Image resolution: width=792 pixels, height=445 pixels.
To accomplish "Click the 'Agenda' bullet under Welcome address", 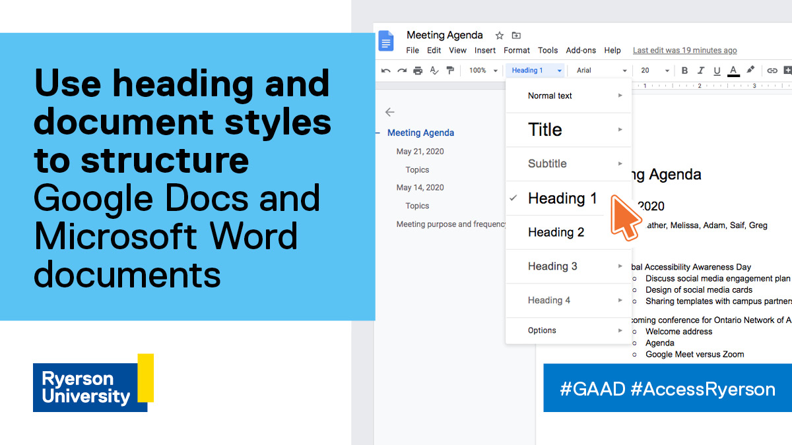I will (x=660, y=343).
